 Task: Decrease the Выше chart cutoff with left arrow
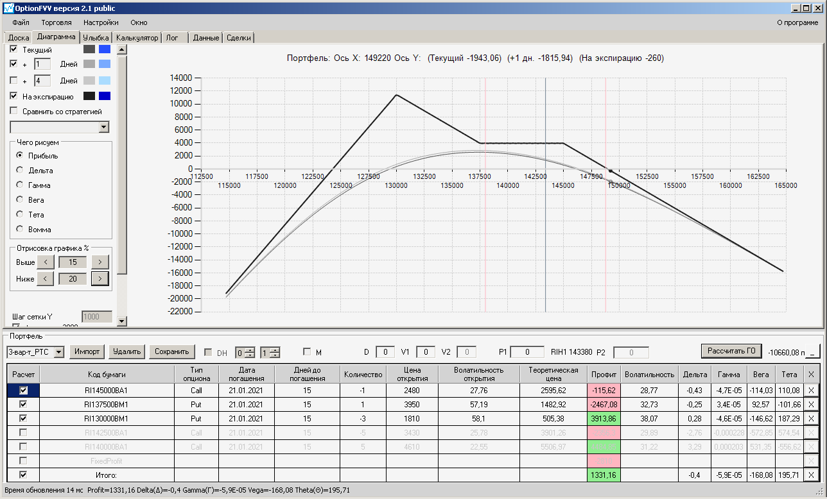click(x=45, y=262)
